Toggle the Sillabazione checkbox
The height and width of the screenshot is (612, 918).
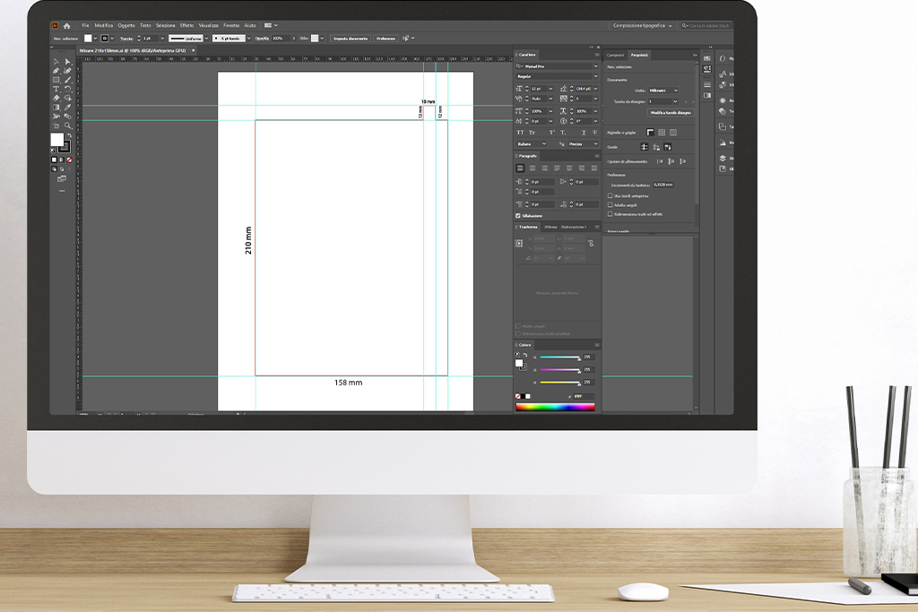(x=518, y=216)
